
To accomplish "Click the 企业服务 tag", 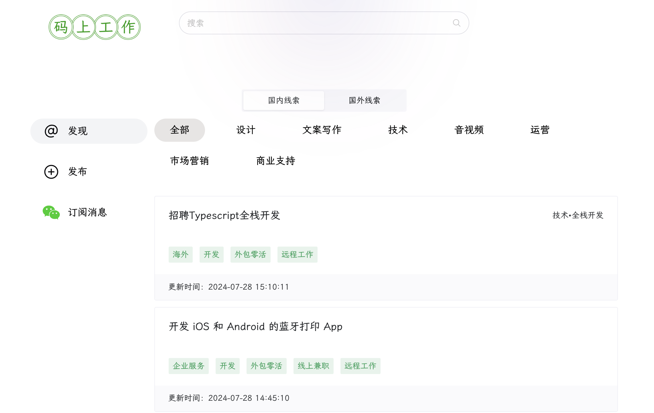I will [x=188, y=366].
